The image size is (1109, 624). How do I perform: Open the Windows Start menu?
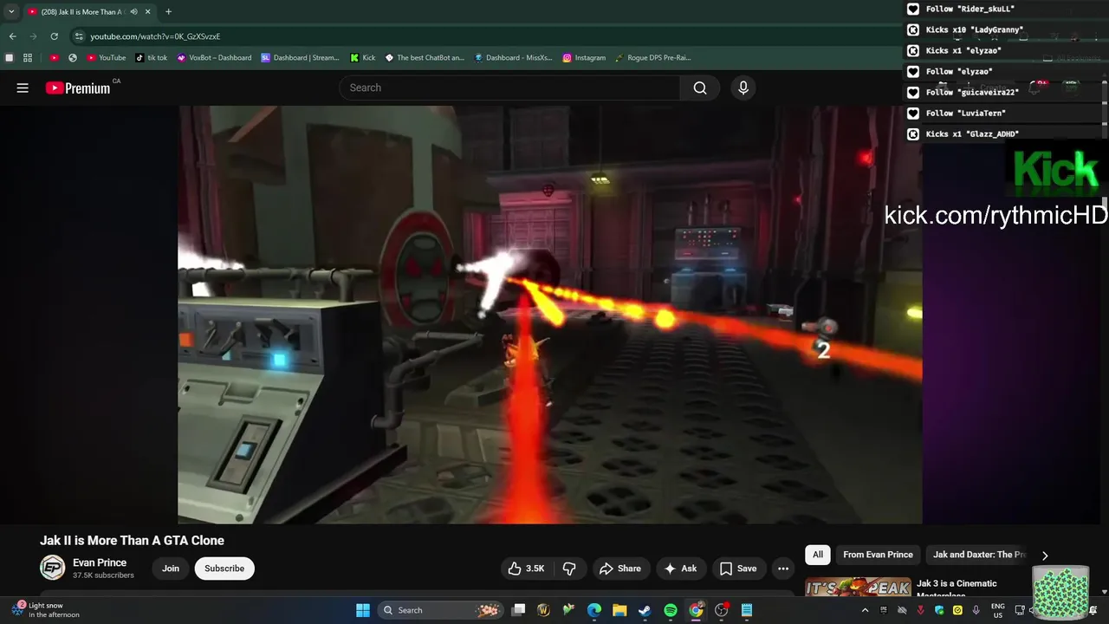click(363, 610)
